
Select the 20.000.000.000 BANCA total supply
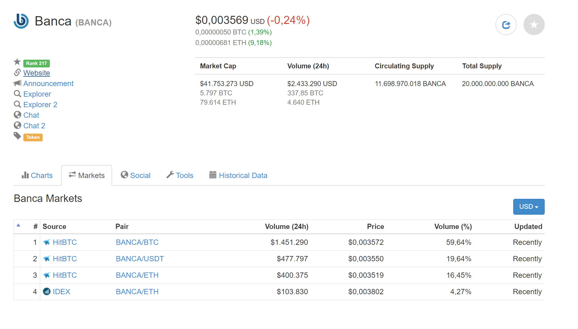498,84
